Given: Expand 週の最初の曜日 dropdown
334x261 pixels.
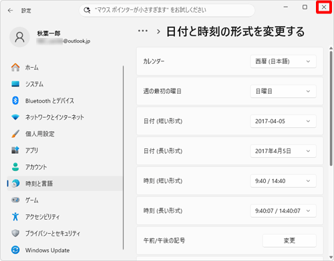Looking at the screenshot, I should pyautogui.click(x=283, y=91).
